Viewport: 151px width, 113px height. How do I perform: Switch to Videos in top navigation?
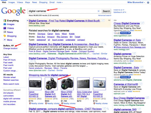pos(20,2)
